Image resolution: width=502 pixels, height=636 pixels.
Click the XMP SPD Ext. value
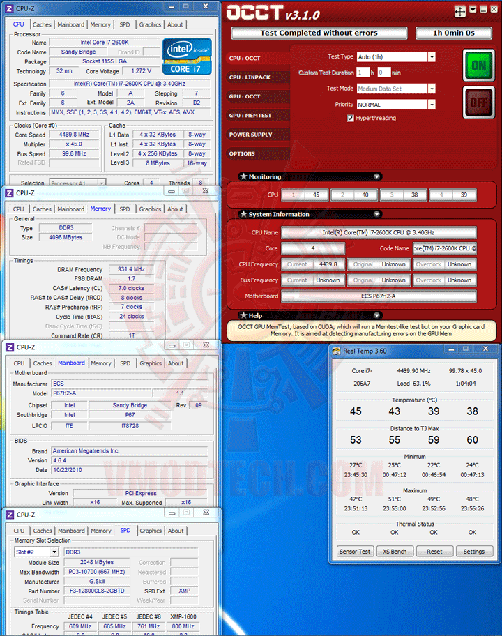(185, 591)
